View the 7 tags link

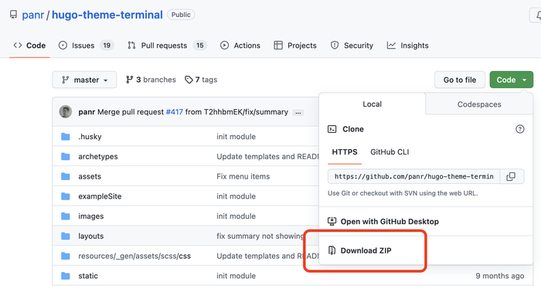click(x=201, y=80)
